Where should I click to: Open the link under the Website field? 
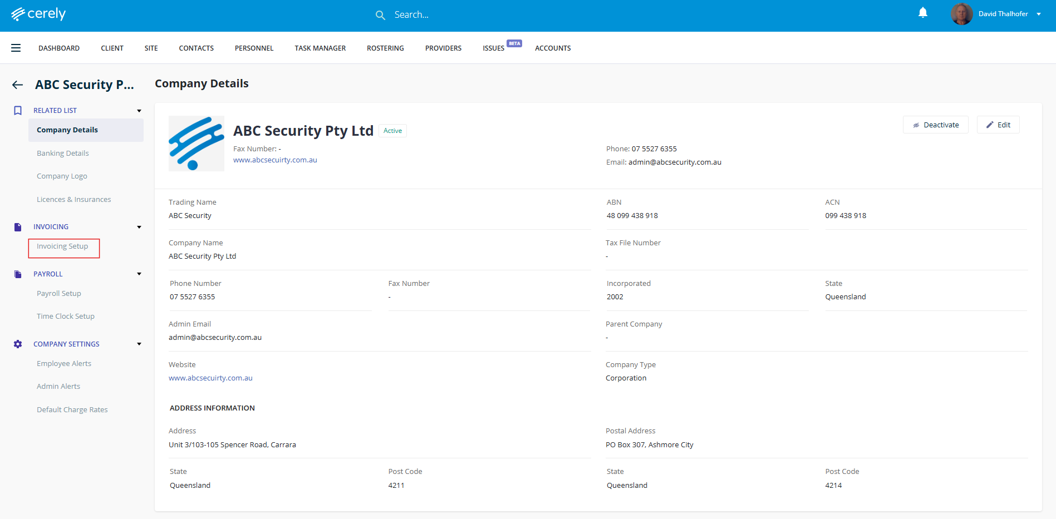(x=210, y=378)
